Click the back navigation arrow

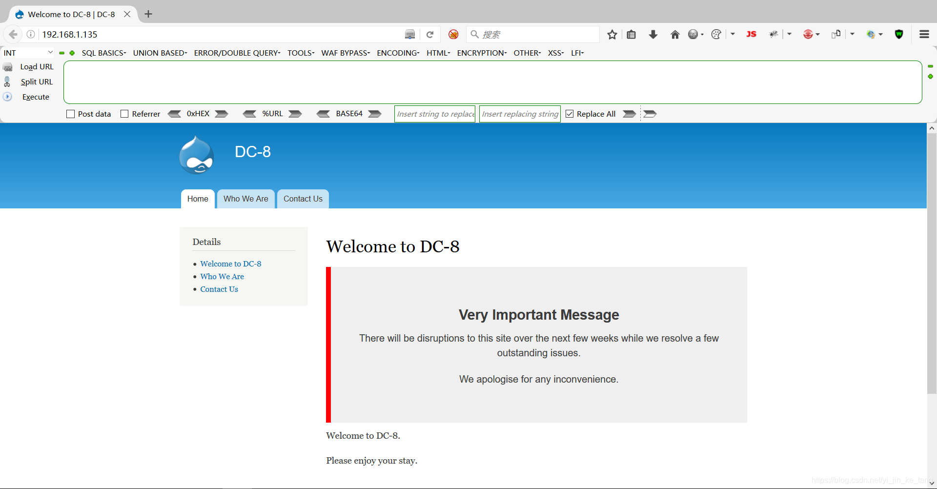coord(13,35)
